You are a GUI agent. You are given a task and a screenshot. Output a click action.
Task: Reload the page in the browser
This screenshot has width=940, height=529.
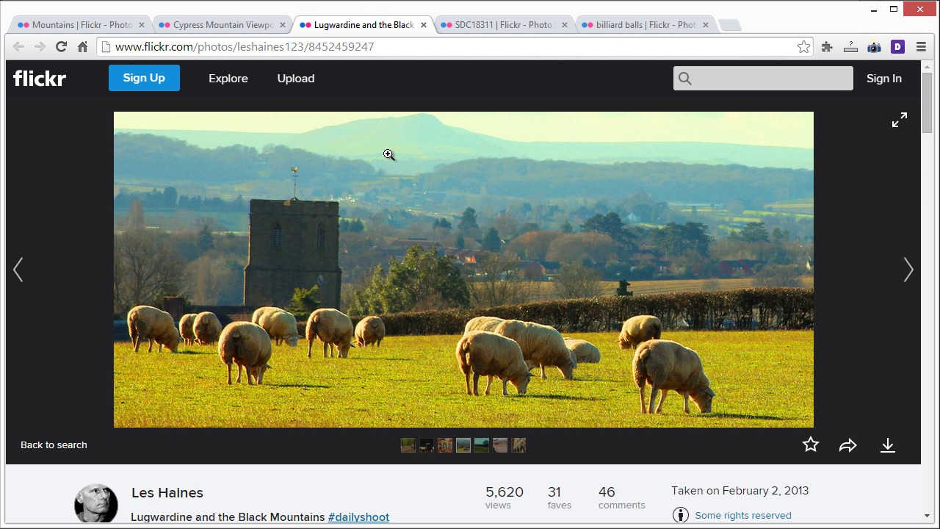[61, 46]
